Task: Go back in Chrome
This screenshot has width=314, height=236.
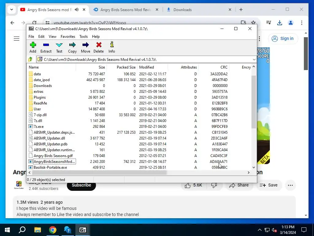Action: [12, 23]
